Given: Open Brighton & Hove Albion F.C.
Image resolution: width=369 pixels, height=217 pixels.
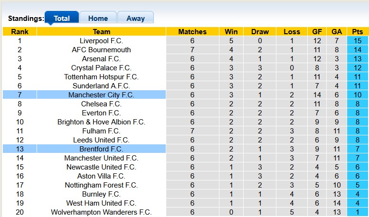Looking at the screenshot, I should (101, 122).
